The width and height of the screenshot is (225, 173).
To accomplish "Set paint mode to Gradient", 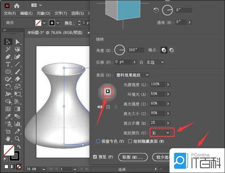I will (x=13, y=167).
